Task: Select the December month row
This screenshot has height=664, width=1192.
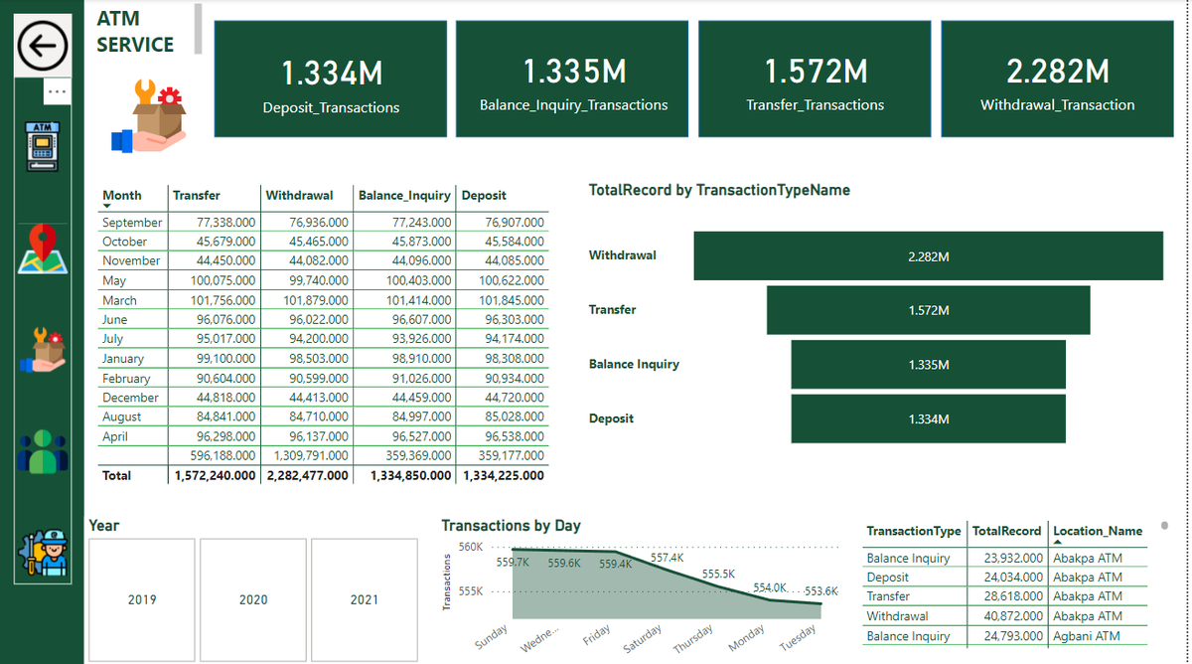Action: tap(323, 398)
